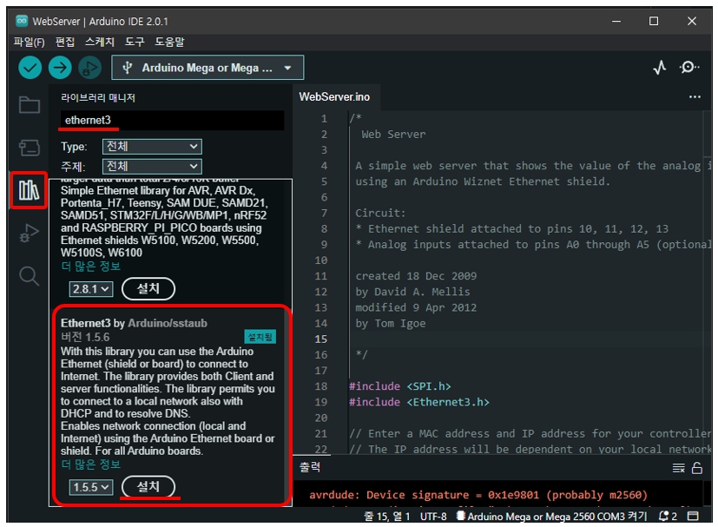Toggle the output panel scroll lock
The image size is (718, 527).
[x=696, y=468]
